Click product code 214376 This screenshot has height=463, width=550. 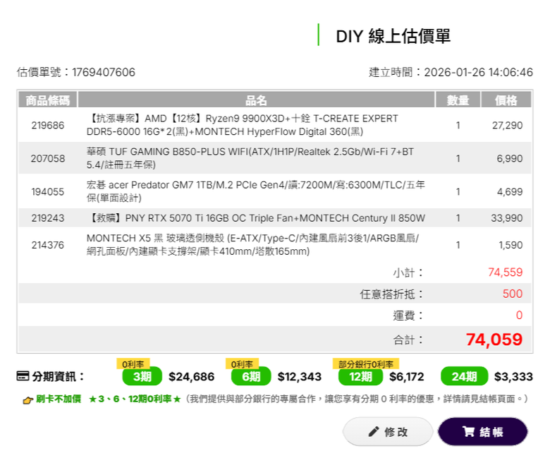click(x=48, y=245)
